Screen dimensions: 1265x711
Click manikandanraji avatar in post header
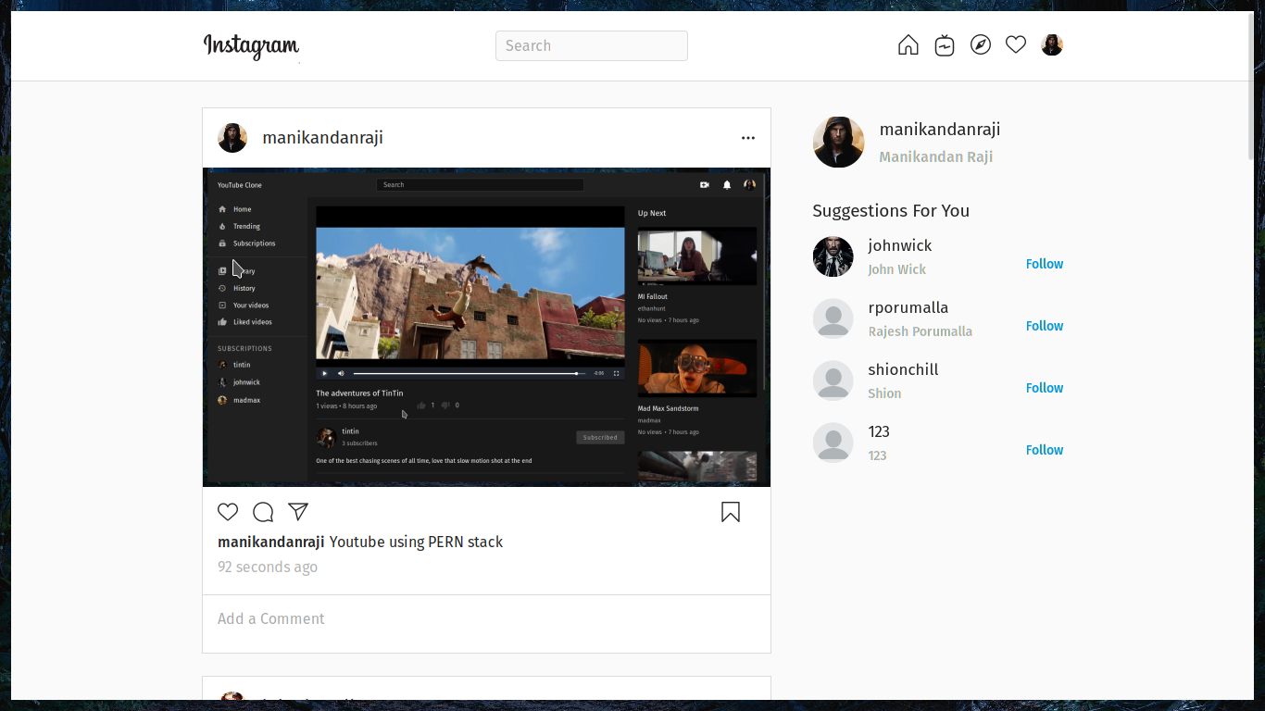click(x=232, y=138)
